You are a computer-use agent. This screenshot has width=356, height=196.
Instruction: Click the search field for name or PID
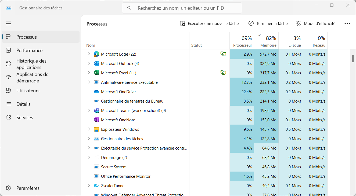point(182,8)
